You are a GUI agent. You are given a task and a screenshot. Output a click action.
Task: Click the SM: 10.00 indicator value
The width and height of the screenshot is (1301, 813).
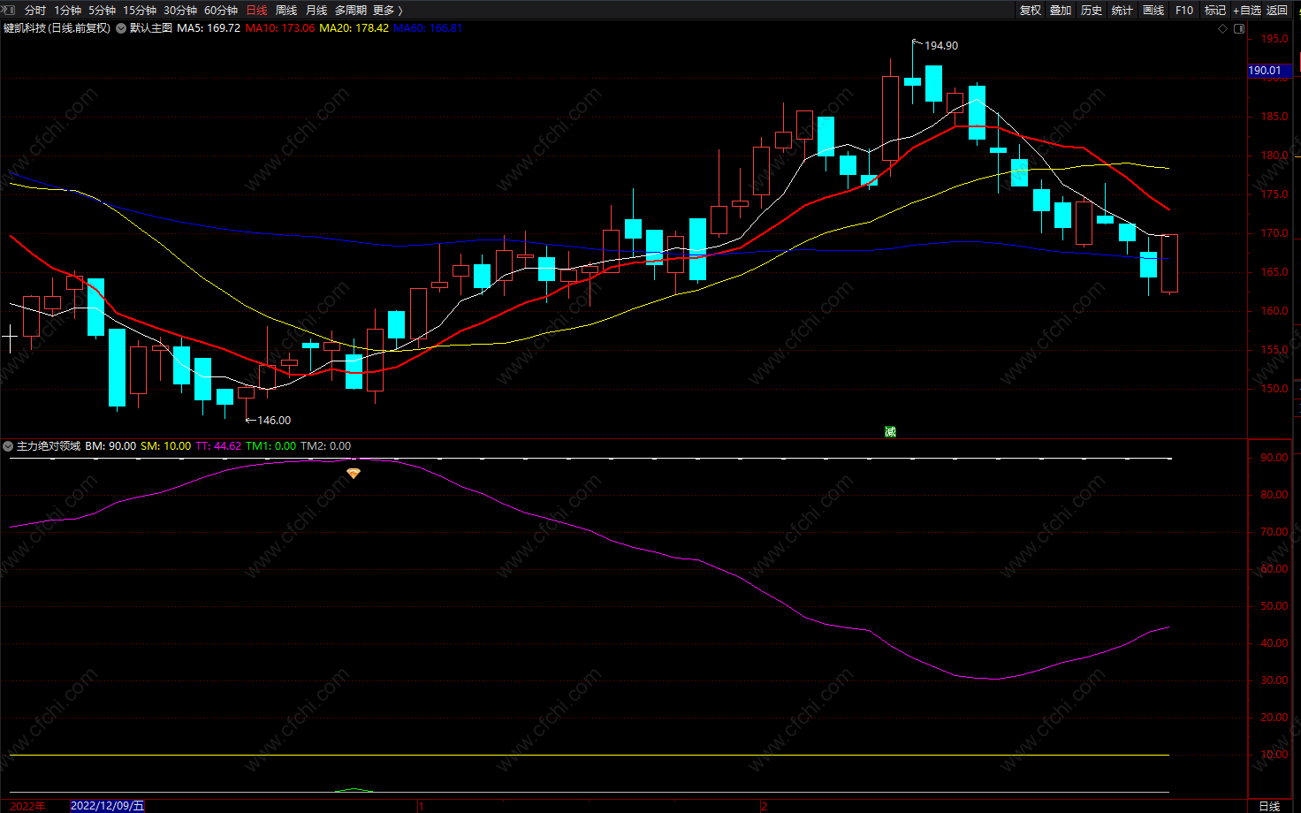165,446
